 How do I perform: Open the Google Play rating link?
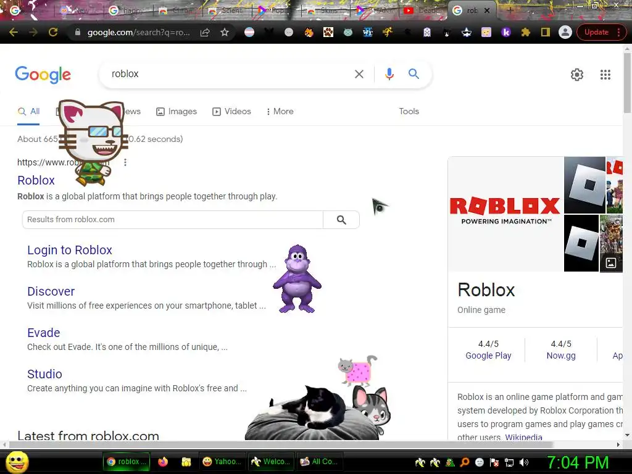tap(488, 355)
